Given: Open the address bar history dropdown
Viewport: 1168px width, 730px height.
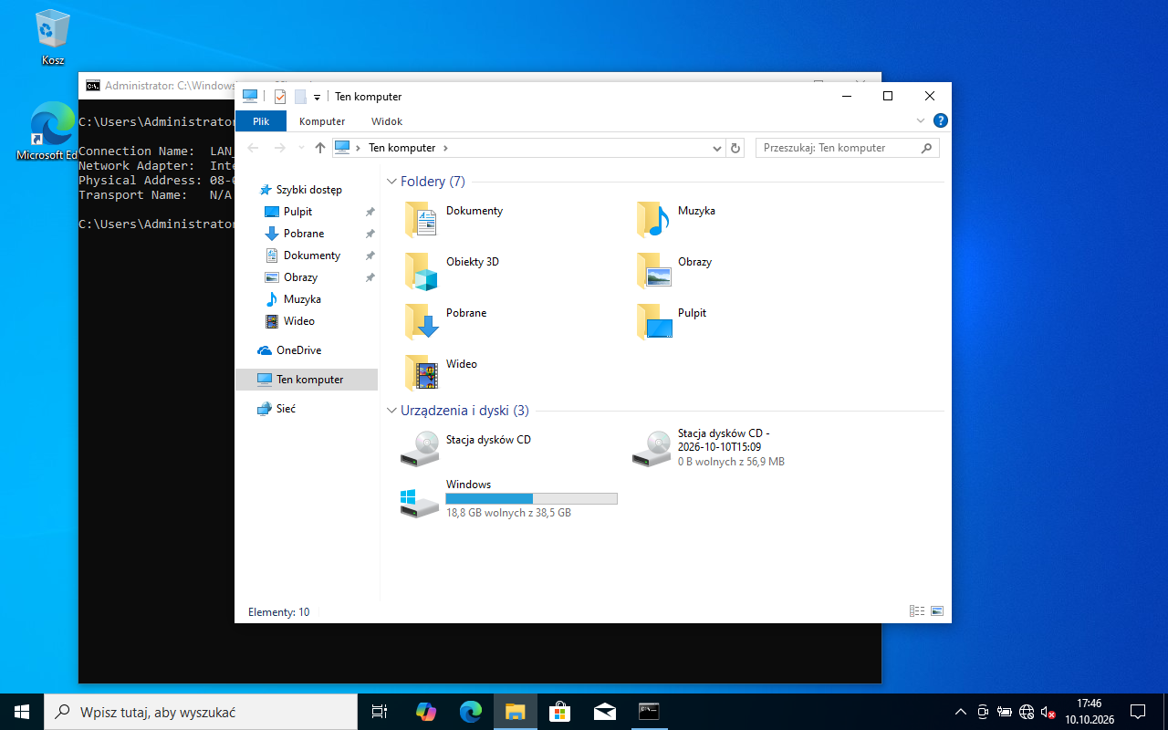Looking at the screenshot, I should pyautogui.click(x=717, y=148).
